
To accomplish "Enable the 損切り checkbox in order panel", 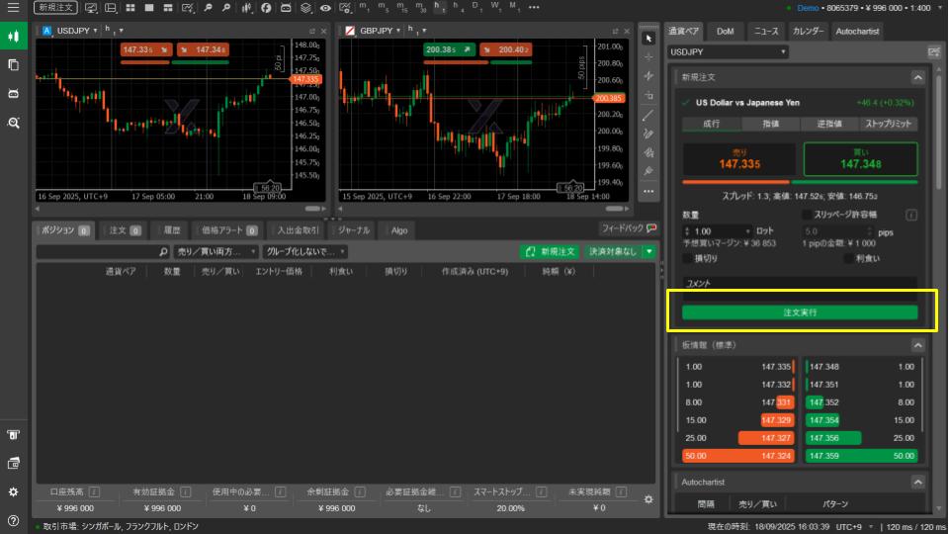I will click(x=688, y=258).
